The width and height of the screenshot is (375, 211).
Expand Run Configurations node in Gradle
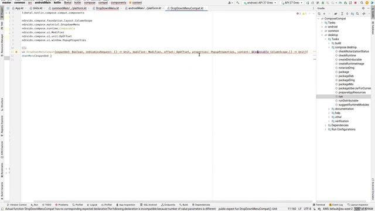click(x=326, y=129)
